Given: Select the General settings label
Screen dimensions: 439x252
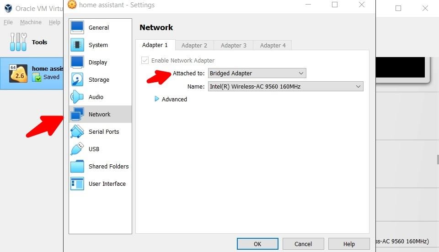Looking at the screenshot, I should pyautogui.click(x=99, y=28).
